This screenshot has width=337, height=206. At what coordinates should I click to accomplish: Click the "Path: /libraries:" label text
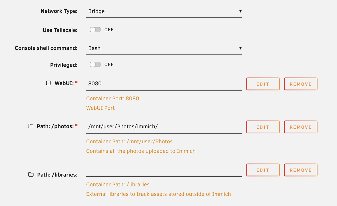point(57,175)
